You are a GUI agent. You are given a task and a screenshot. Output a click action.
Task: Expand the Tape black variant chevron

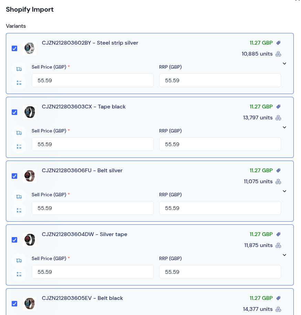pos(284,127)
